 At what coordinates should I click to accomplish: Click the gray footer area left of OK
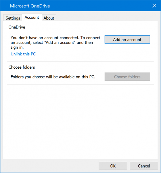[x=49, y=166]
